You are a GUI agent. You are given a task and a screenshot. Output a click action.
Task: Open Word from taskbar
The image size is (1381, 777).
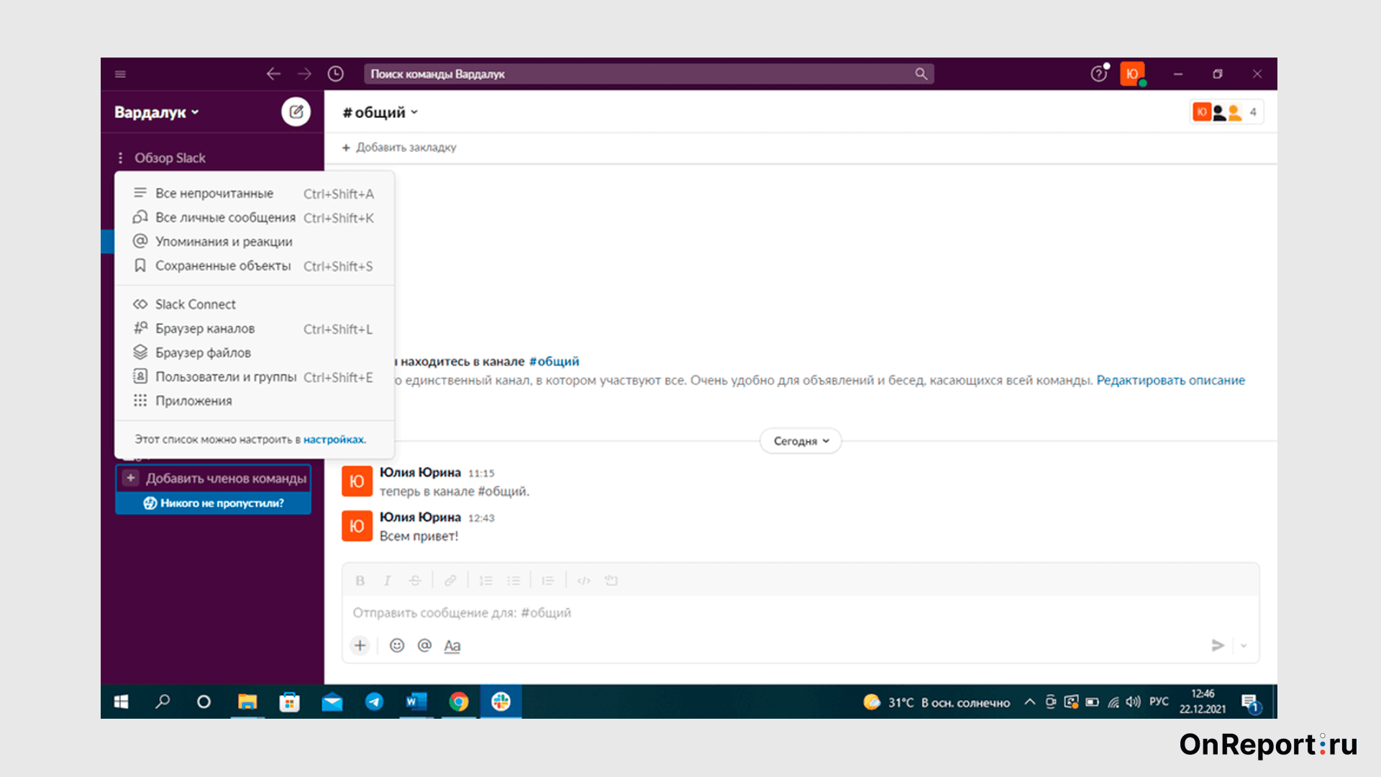click(416, 701)
